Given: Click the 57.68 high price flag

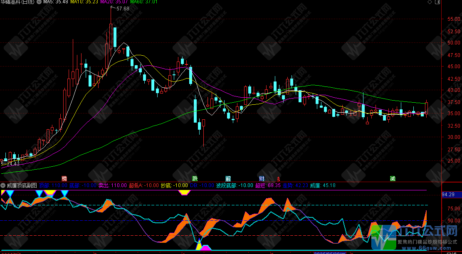Looking at the screenshot, I should click(123, 9).
